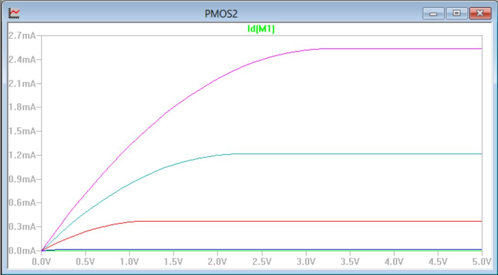Click the 0.3mA vertical axis label
This screenshot has width=498, height=275.
[x=22, y=226]
